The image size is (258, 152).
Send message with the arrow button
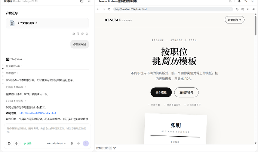[86, 143]
